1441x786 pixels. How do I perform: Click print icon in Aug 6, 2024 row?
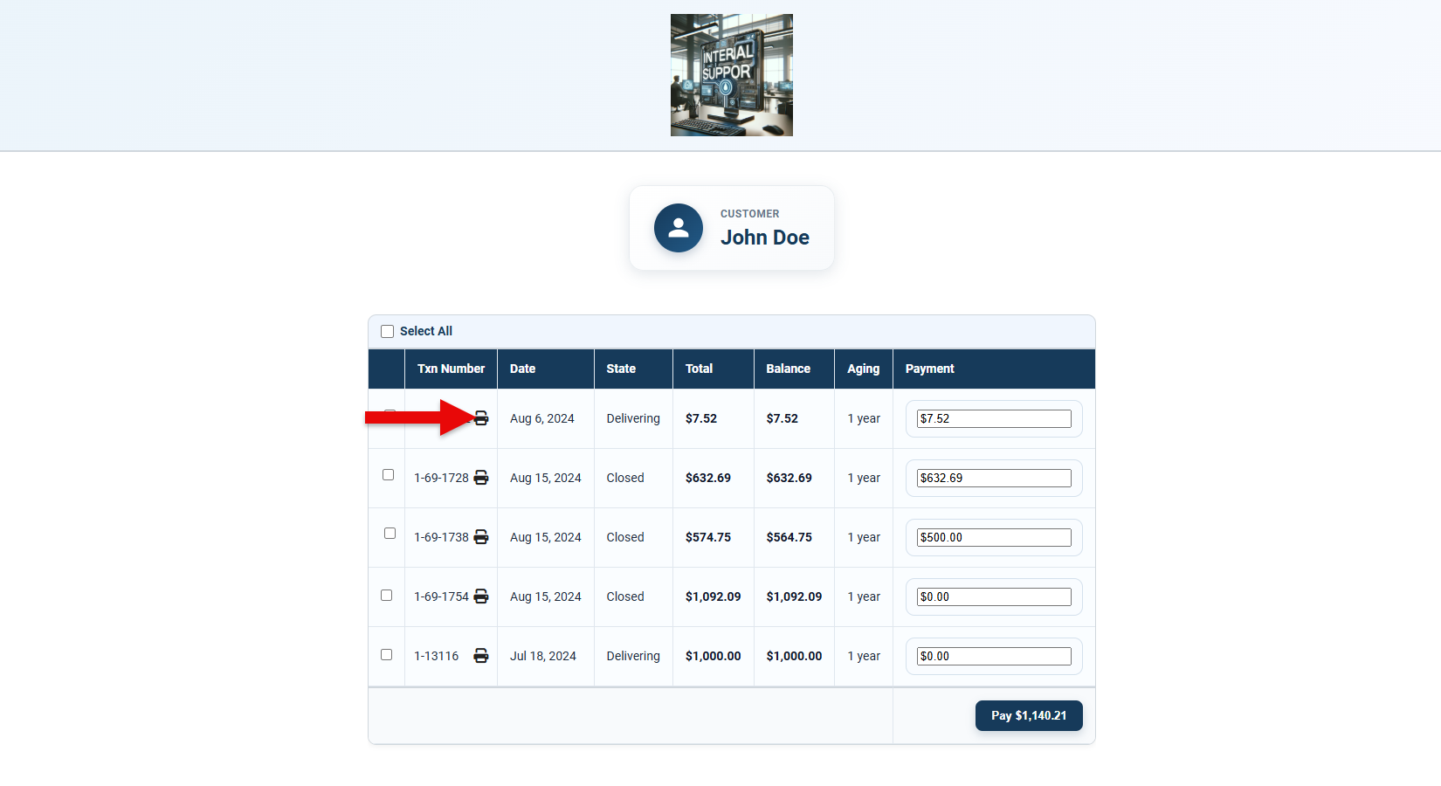click(x=481, y=418)
